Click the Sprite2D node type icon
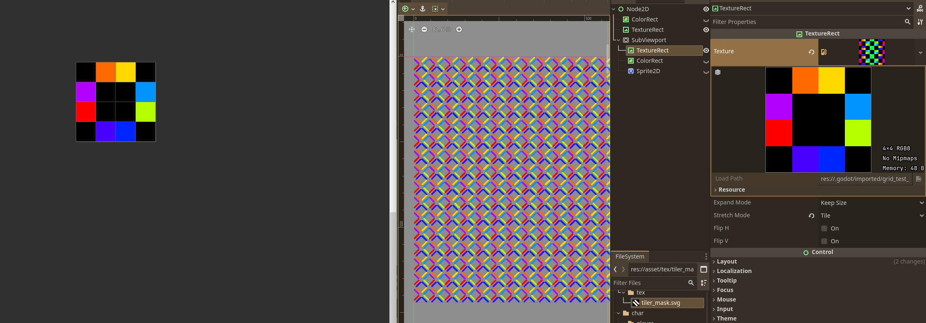 631,71
